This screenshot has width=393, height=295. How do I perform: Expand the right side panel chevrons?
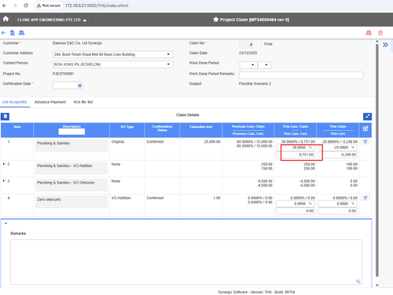click(x=385, y=45)
